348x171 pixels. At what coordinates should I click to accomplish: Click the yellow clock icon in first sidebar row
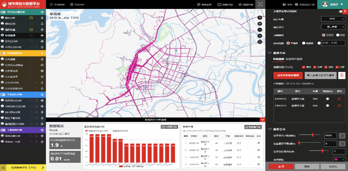coord(31,18)
